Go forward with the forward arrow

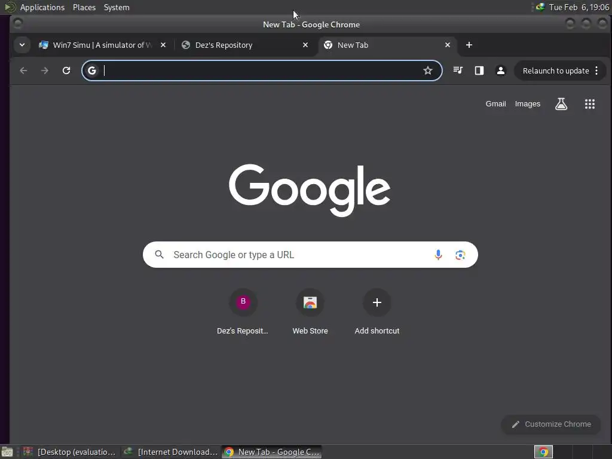45,71
